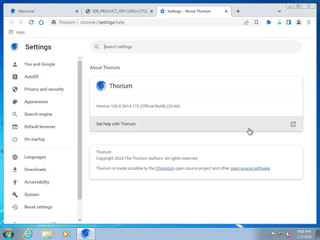Open the Action Center flag icon
The width and height of the screenshot is (320, 240).
tap(273, 234)
